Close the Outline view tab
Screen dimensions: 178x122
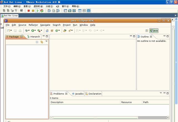tap(151, 37)
